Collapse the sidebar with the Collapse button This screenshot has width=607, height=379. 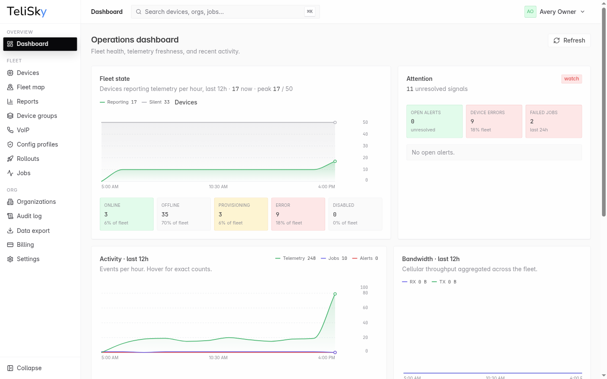[40, 368]
